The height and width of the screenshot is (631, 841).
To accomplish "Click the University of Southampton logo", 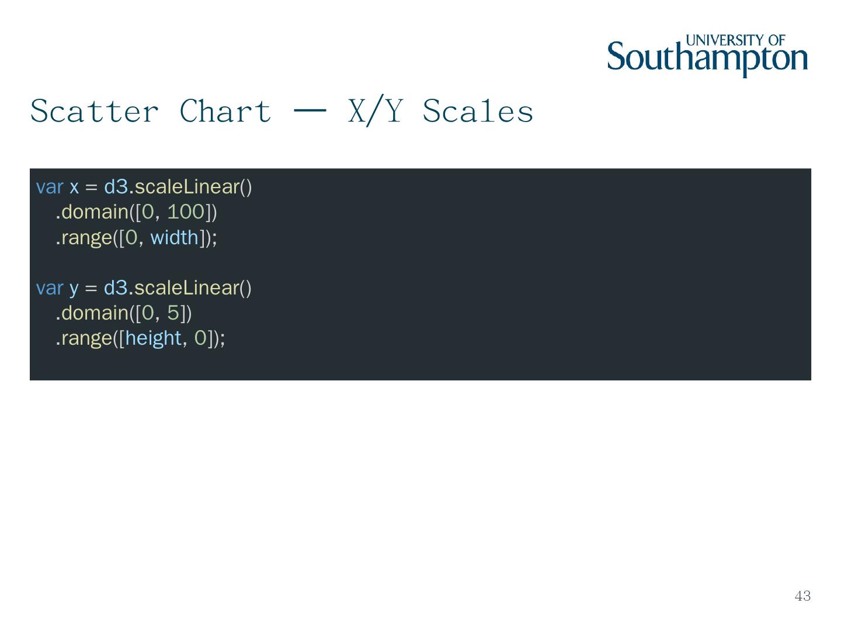I will click(707, 57).
